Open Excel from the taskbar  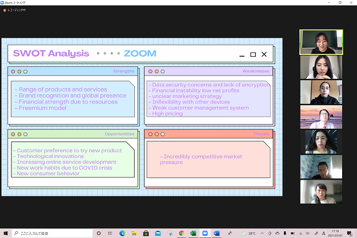(x=193, y=233)
